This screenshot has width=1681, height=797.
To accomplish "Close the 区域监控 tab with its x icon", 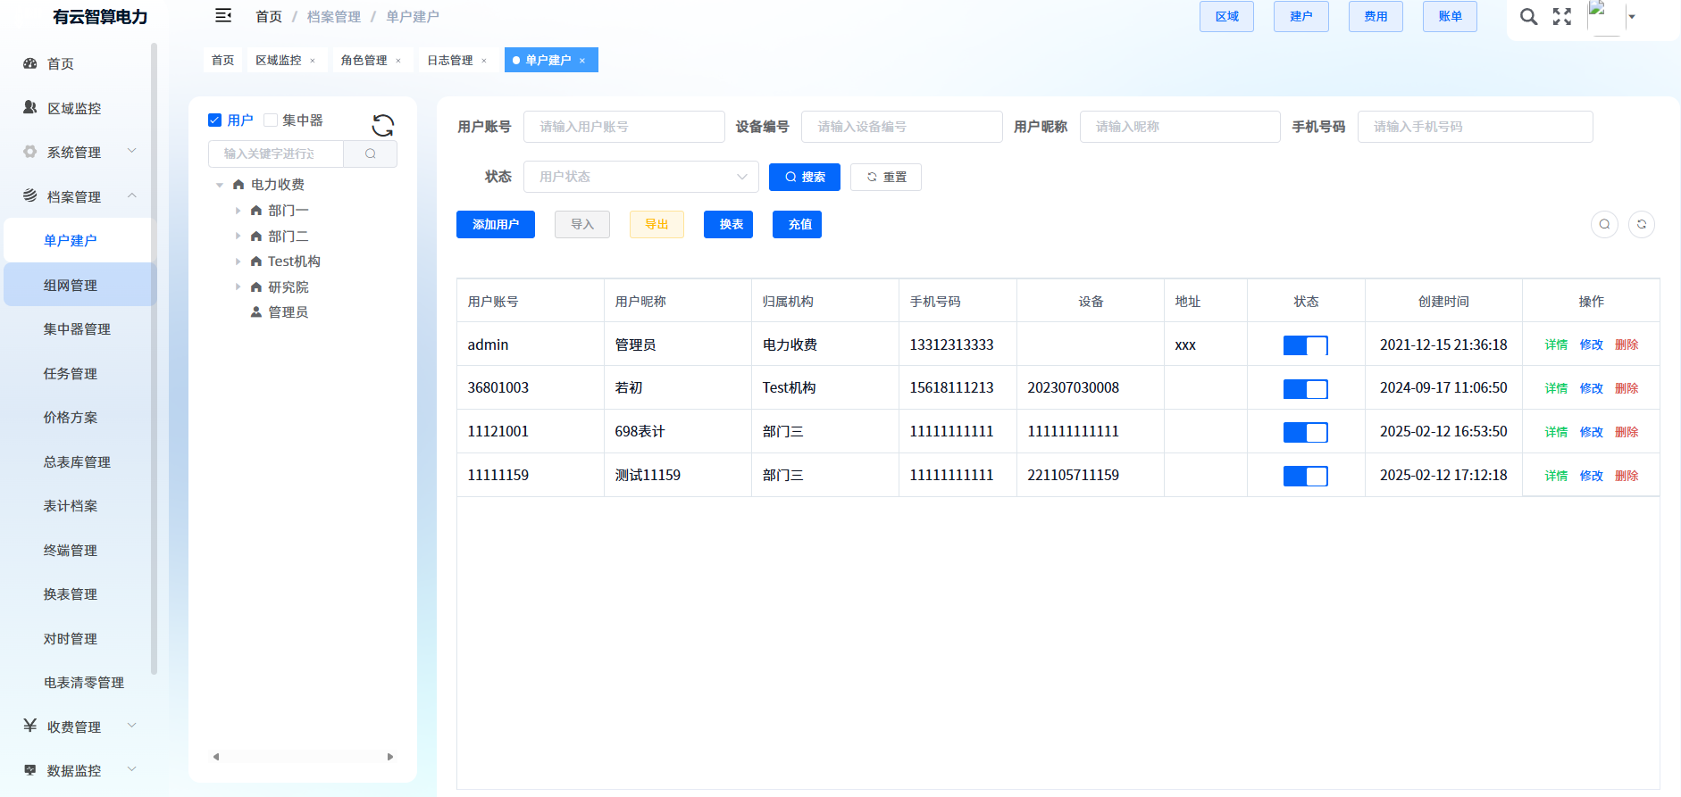I will [313, 61].
